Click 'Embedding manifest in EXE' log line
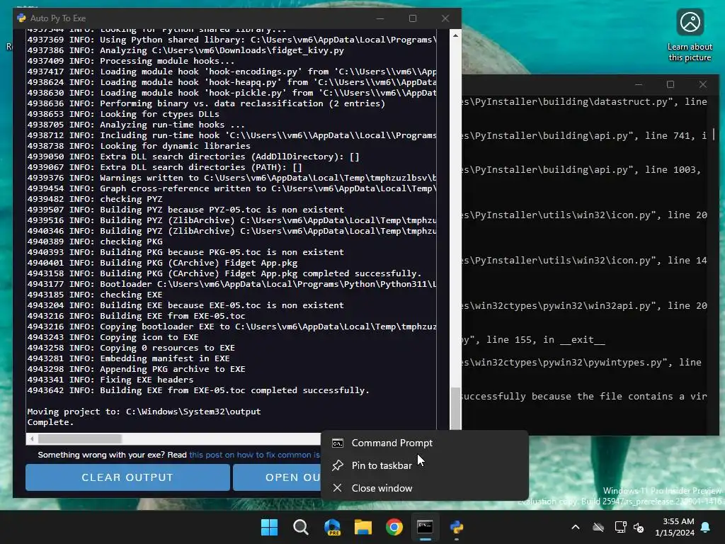 point(129,358)
